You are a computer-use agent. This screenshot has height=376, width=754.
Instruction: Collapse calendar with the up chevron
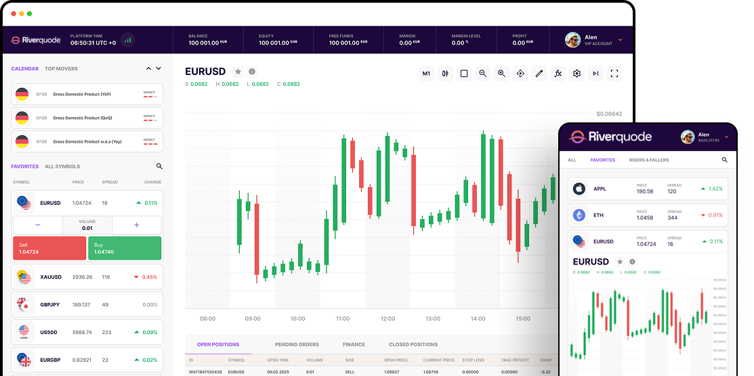click(x=149, y=68)
